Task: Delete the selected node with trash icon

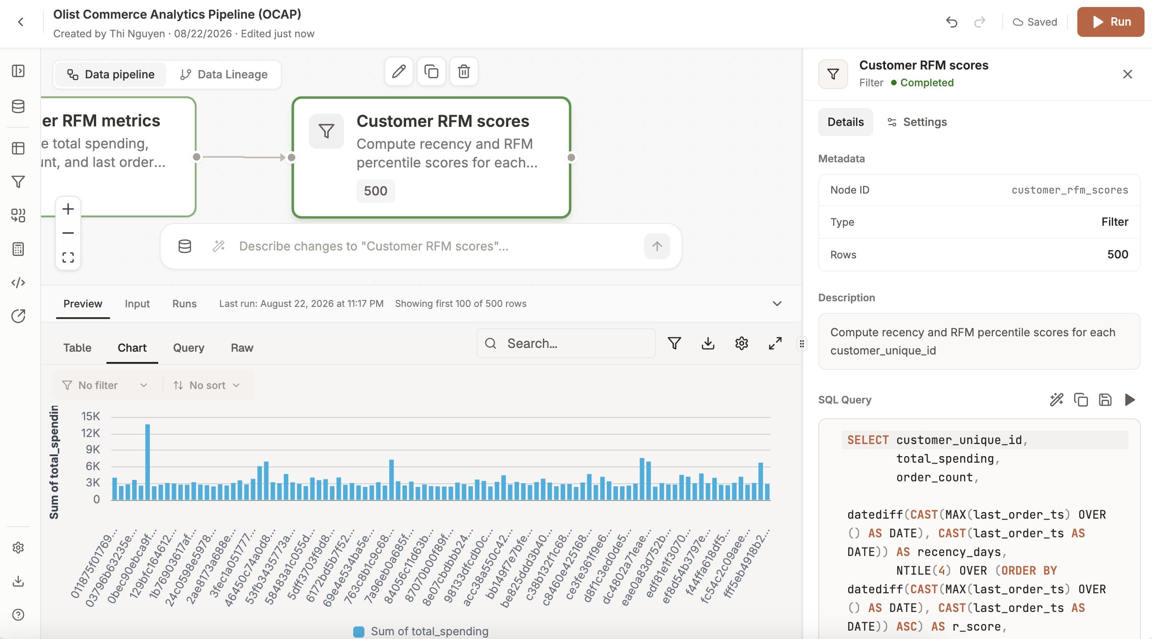Action: 464,71
